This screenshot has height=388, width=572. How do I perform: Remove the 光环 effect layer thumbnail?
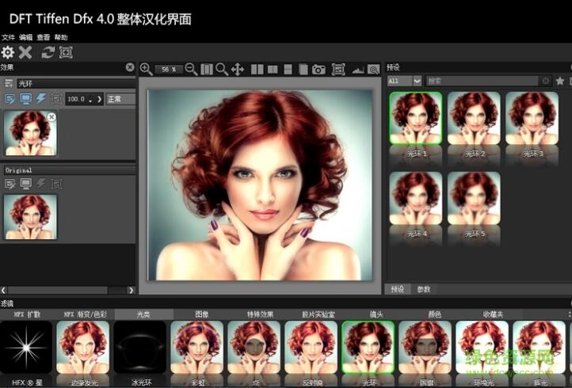pos(51,117)
